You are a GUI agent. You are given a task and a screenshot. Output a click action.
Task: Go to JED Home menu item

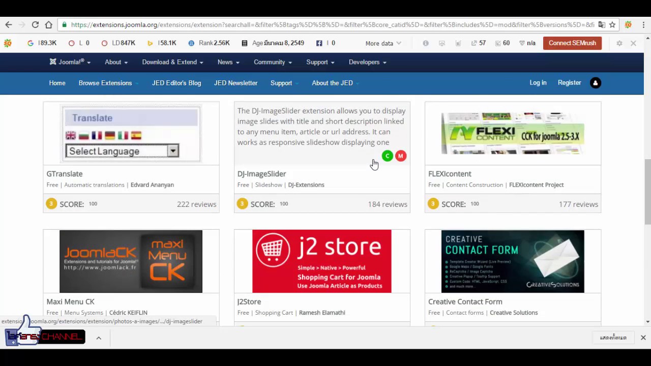57,83
